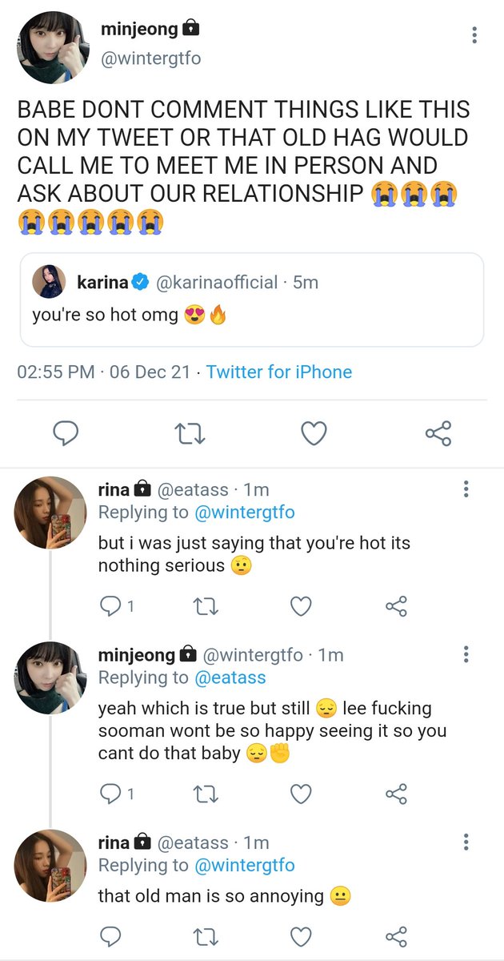View minjeong's profile picture in header

point(54,47)
